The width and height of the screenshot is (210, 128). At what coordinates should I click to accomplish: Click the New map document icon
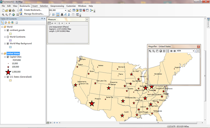click(x=3, y=10)
